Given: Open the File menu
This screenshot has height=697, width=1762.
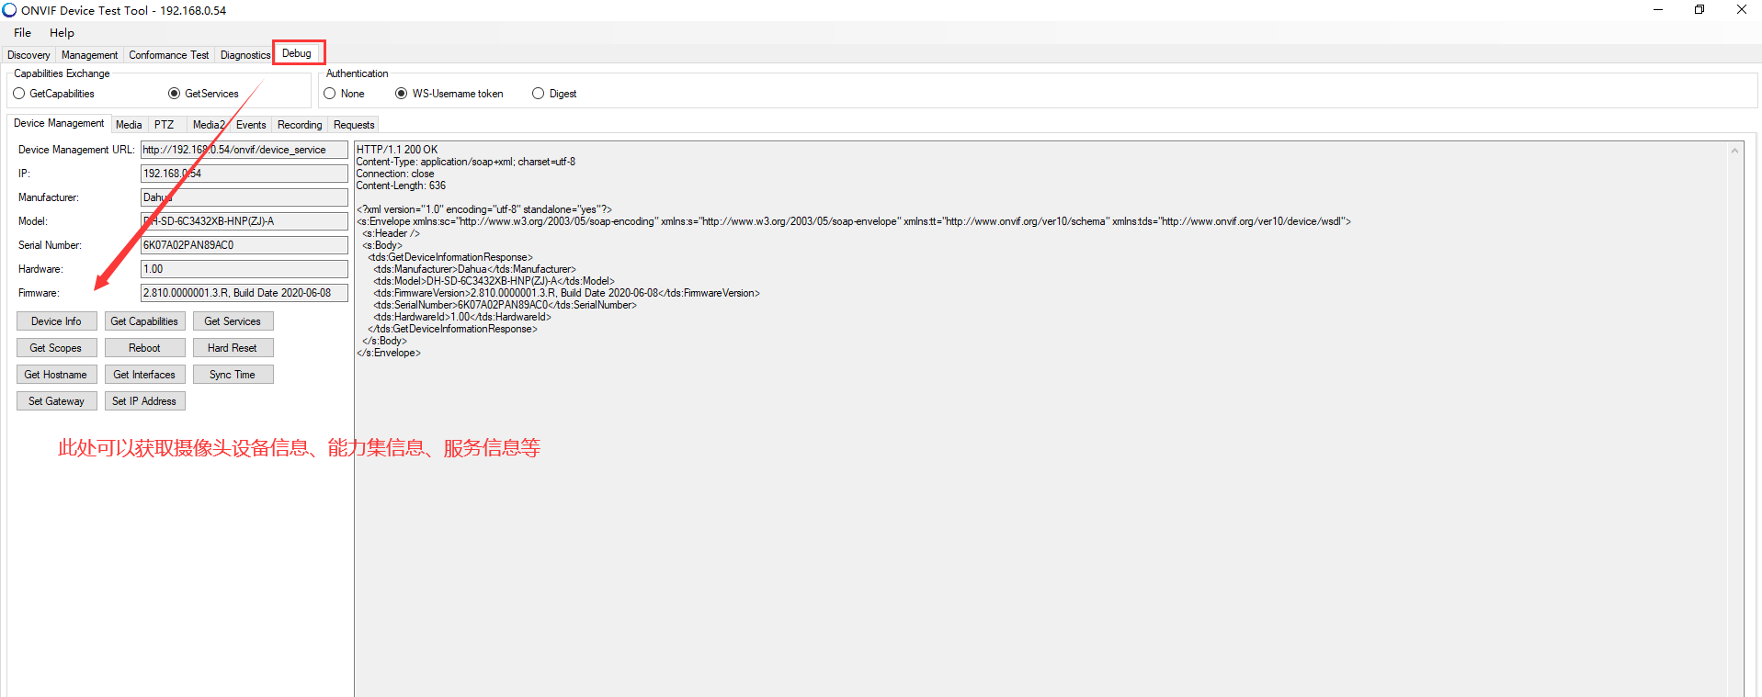Looking at the screenshot, I should [22, 33].
